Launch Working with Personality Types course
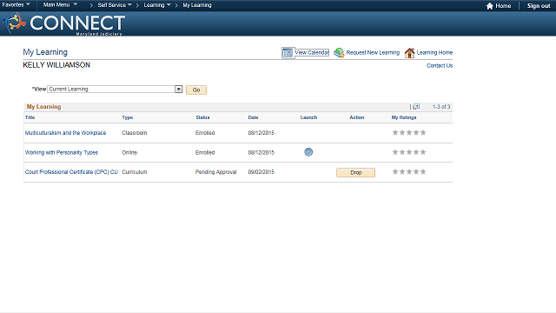Screen dimensions: 556x313 (x=308, y=152)
